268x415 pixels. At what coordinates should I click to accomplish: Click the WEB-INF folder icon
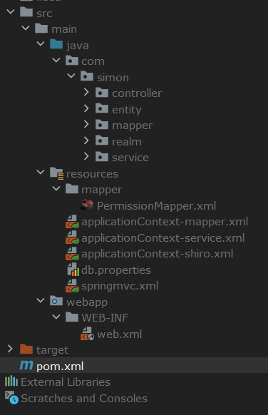[72, 317]
